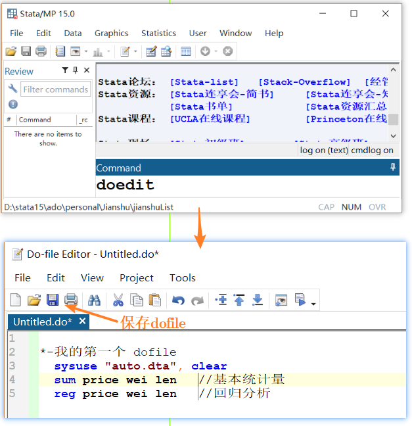
Task: Click the Filter commands input field
Action: point(56,89)
